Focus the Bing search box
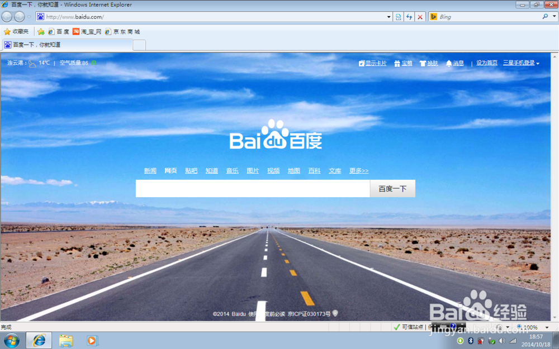The height and width of the screenshot is (349, 559). (489, 17)
